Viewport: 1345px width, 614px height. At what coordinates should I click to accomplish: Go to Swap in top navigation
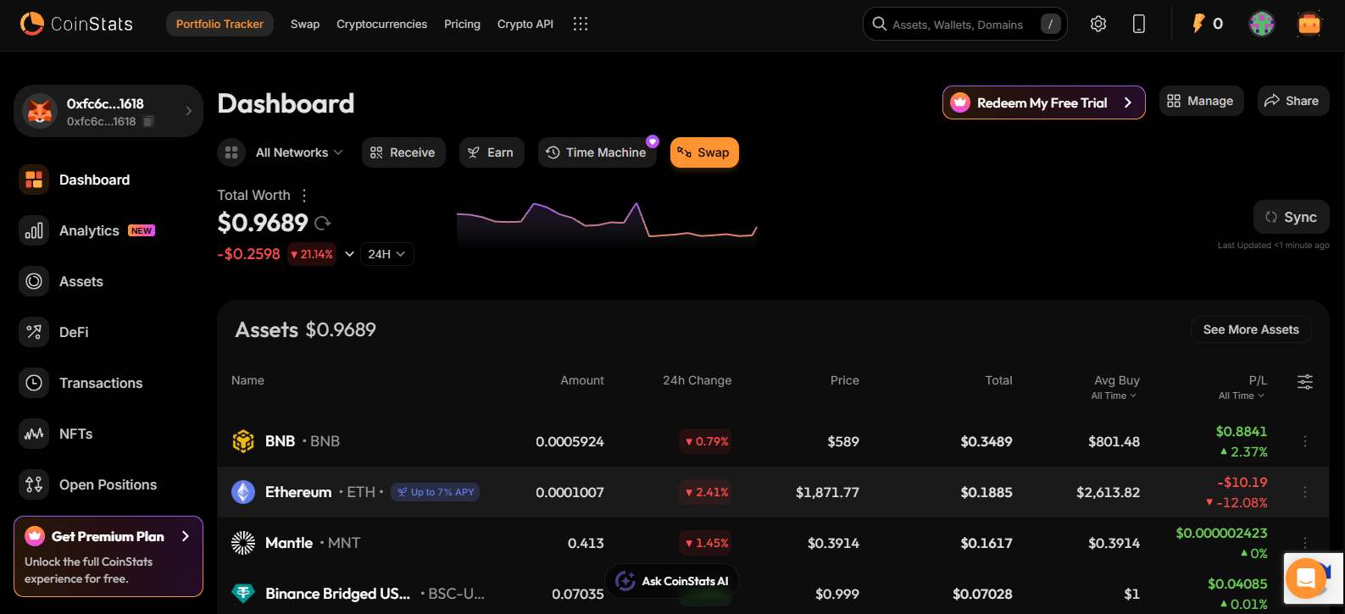pyautogui.click(x=305, y=24)
